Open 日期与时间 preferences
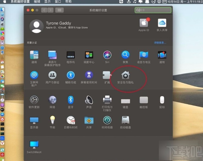This screenshot has height=161, width=203. (x=71, y=120)
